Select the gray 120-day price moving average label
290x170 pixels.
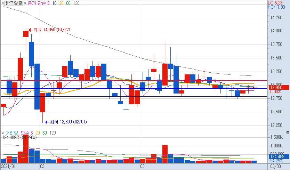[76, 3]
